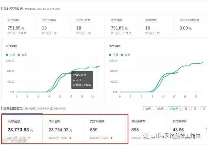Toggle 今日 legend in 成团金额 chart
This screenshot has height=145, width=207.
coord(114,55)
